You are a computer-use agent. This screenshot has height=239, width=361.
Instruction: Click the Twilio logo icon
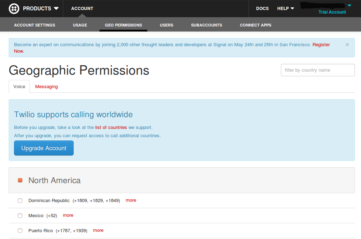point(14,9)
